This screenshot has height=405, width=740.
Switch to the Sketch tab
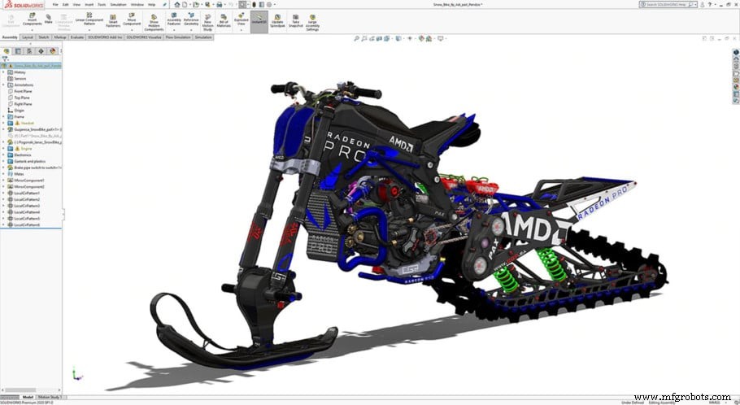click(43, 37)
